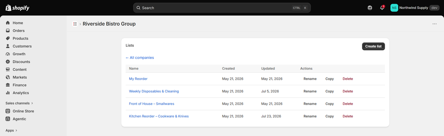Open Front of House – Smallwares list
The width and height of the screenshot is (444, 136).
point(152,104)
